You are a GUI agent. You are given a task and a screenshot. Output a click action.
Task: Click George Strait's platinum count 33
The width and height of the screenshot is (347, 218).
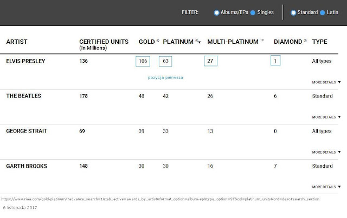[x=166, y=131]
